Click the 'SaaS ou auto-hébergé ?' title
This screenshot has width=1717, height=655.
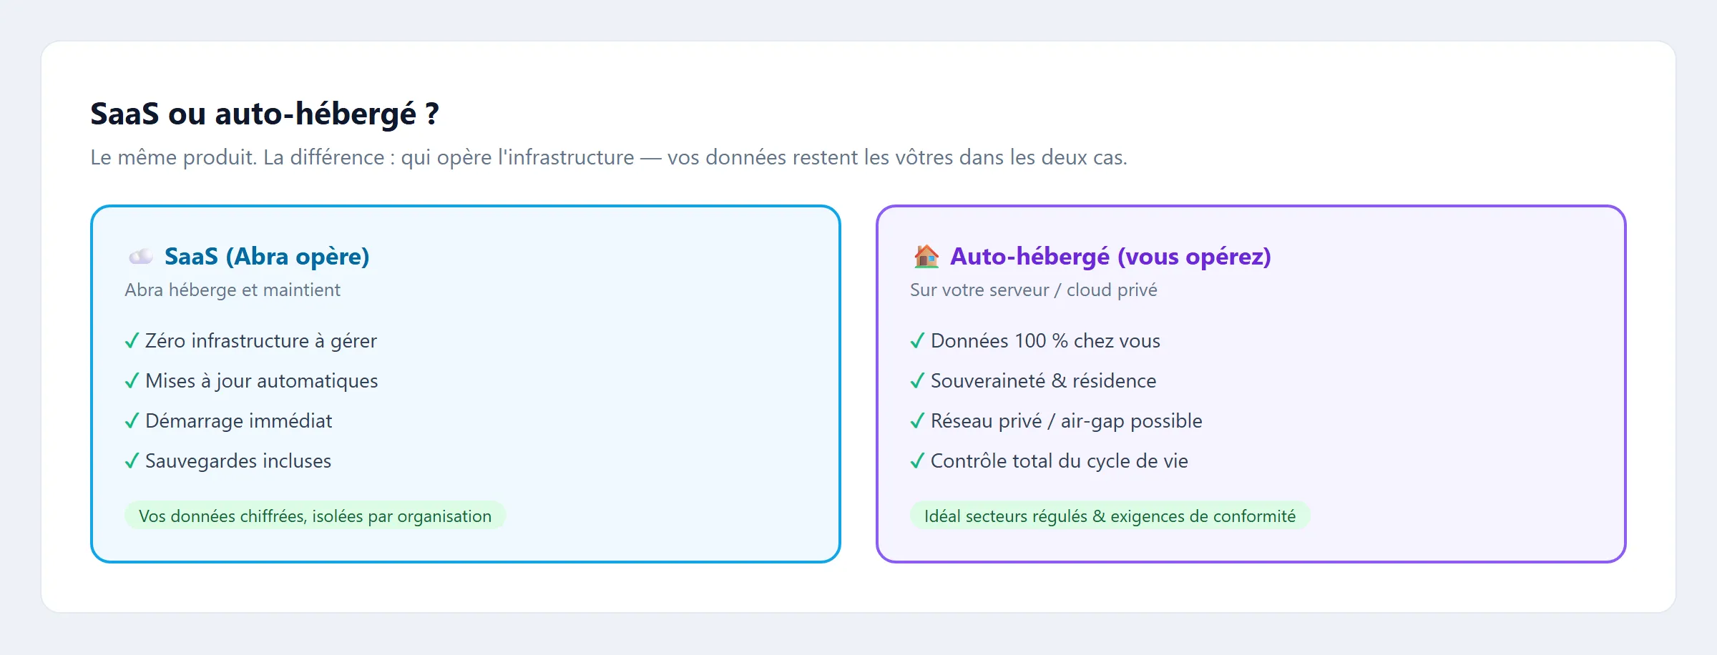[x=265, y=114]
